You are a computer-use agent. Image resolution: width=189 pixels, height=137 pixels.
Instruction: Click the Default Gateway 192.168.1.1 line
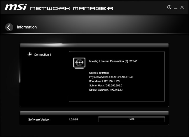(106, 90)
